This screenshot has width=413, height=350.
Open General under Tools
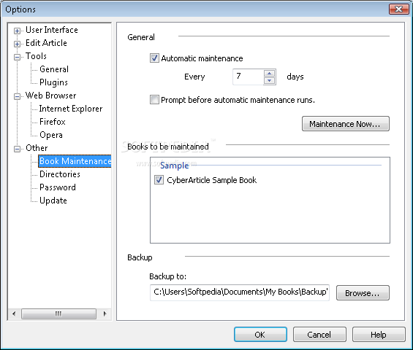(54, 69)
